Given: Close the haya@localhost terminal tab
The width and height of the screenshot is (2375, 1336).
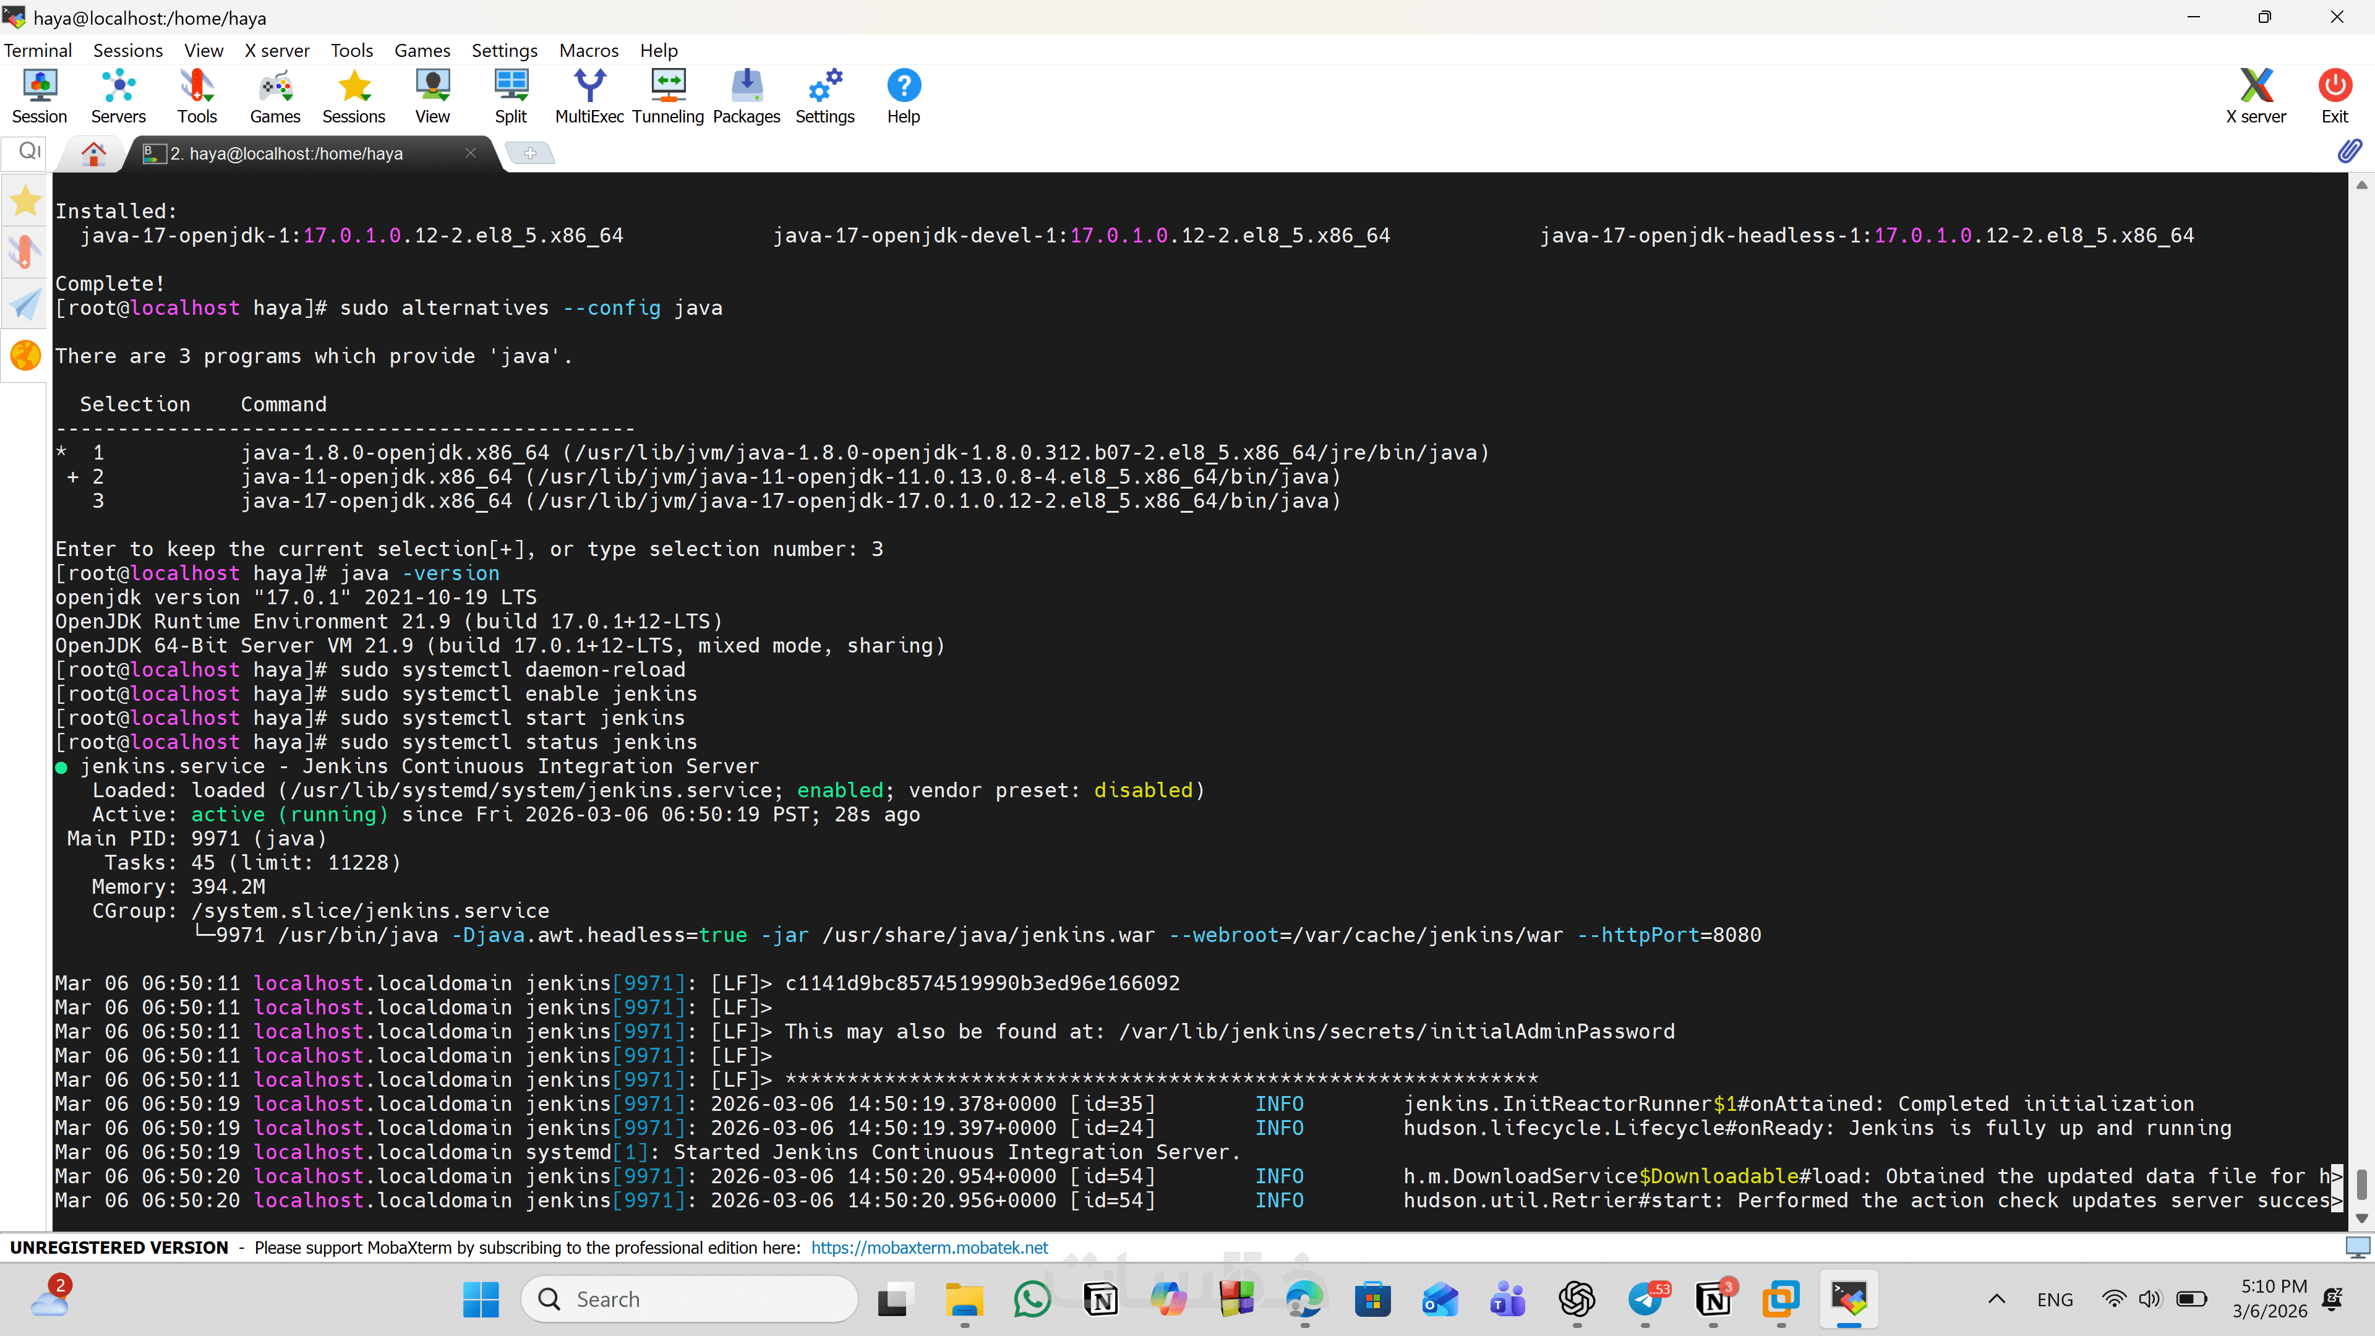Looking at the screenshot, I should point(470,153).
